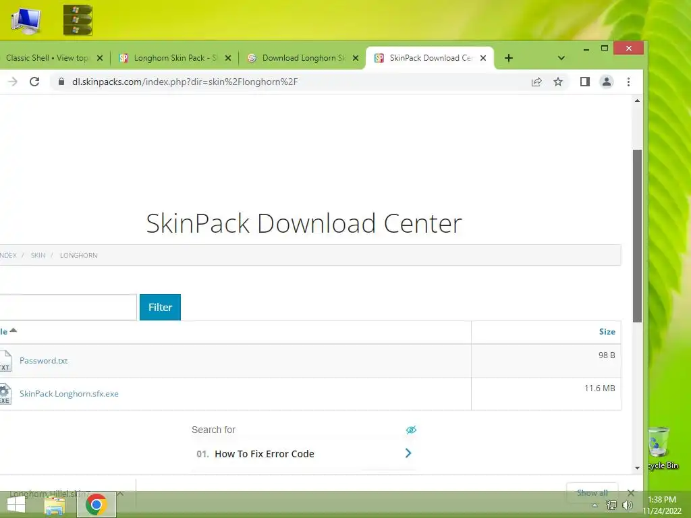Click the SkinPack Download Center heading

[304, 223]
